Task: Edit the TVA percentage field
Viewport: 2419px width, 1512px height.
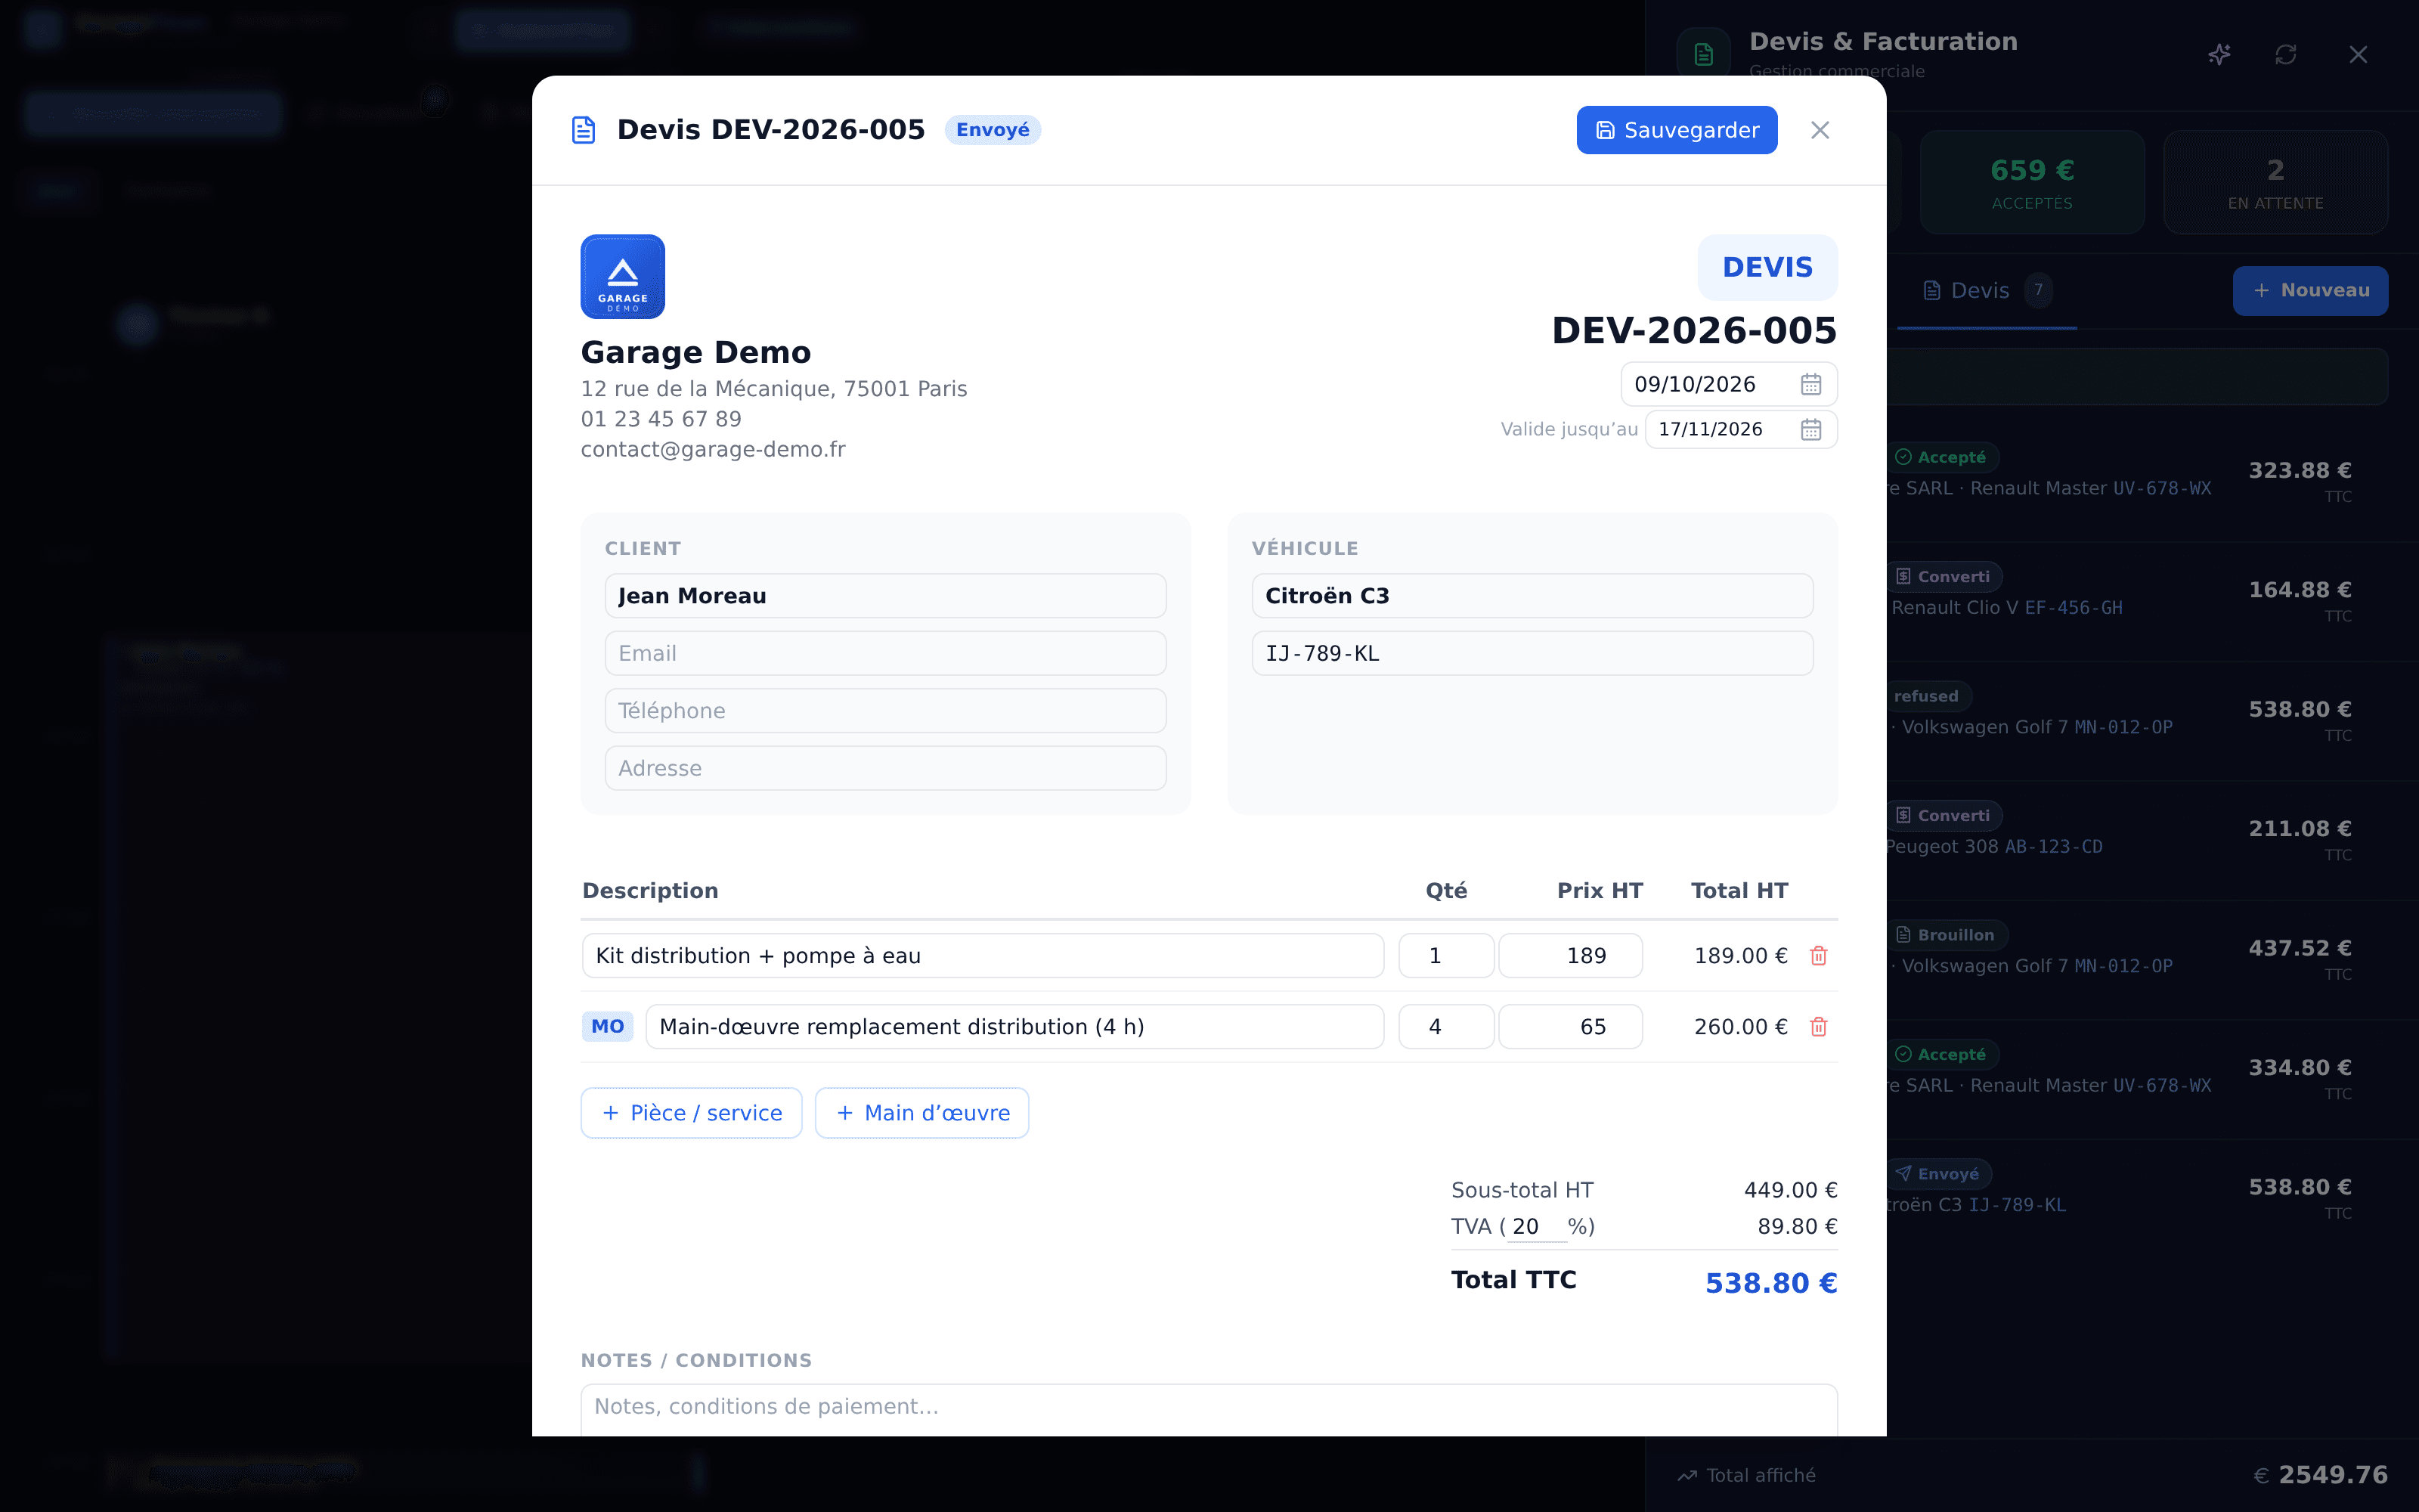Action: click(1536, 1227)
